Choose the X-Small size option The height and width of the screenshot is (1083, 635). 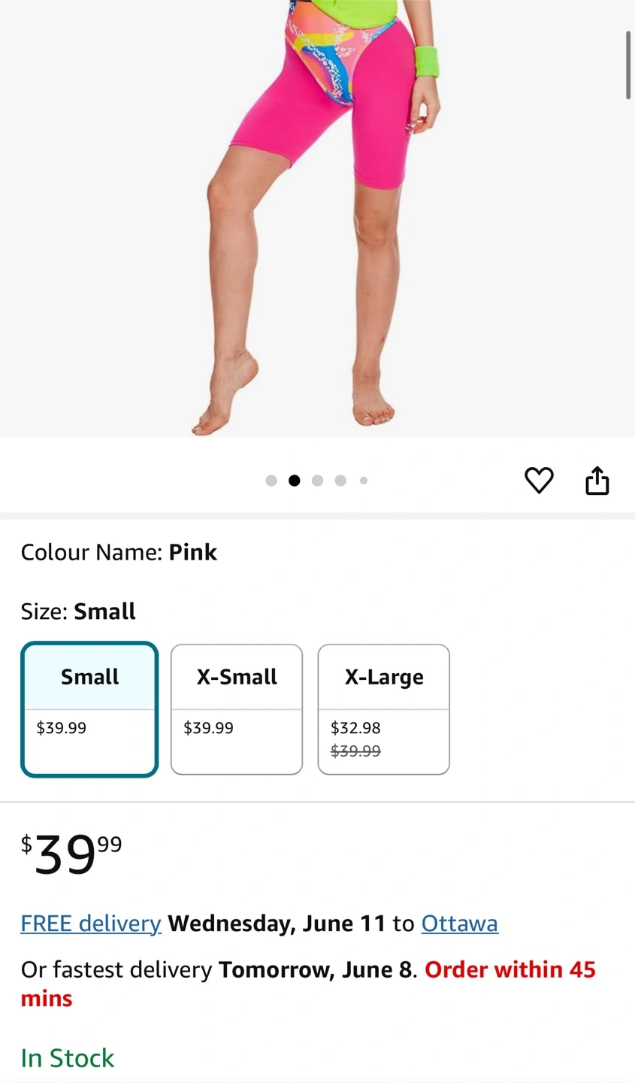point(237,709)
